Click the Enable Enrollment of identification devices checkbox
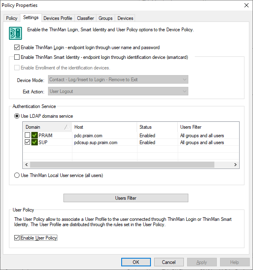253x270 pixels. 17,68
